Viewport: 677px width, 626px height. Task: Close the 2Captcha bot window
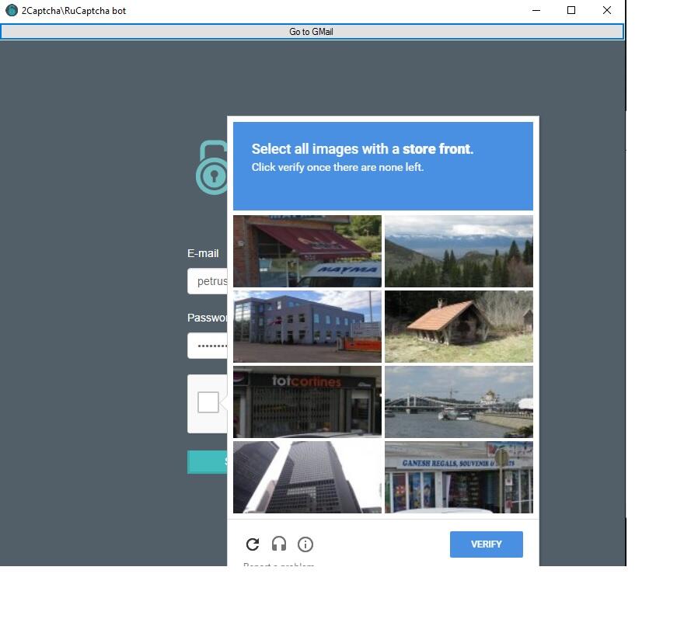[x=606, y=10]
